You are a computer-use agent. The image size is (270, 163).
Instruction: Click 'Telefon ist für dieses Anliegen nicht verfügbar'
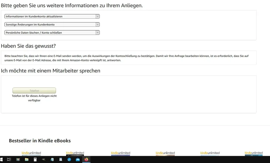click(34, 98)
